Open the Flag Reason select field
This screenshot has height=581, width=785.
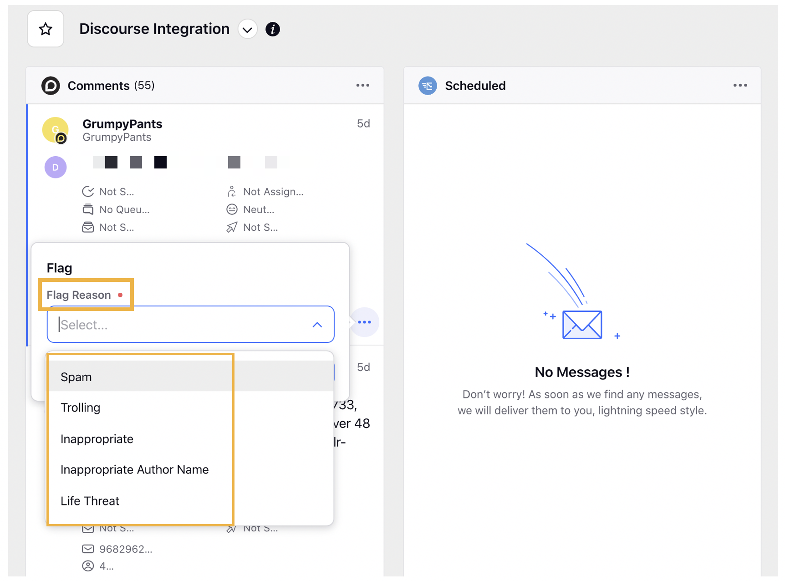point(190,324)
